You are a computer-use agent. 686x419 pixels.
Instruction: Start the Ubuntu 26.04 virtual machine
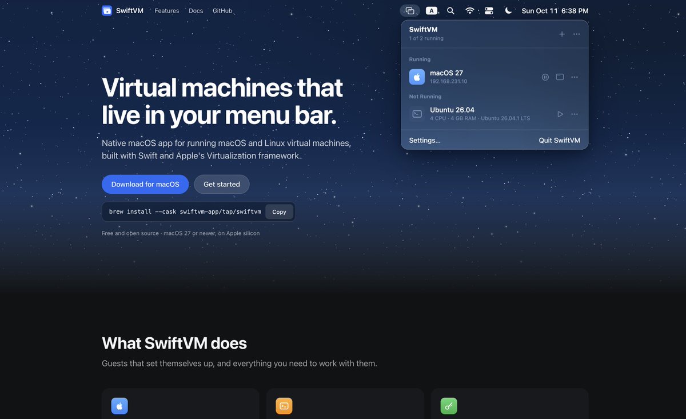click(x=560, y=114)
